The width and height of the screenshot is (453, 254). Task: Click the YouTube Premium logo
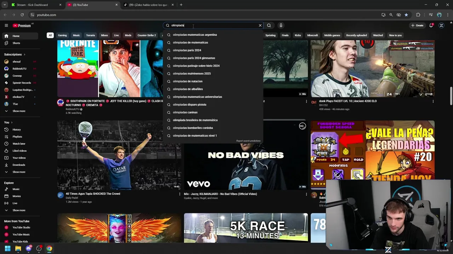(x=22, y=25)
